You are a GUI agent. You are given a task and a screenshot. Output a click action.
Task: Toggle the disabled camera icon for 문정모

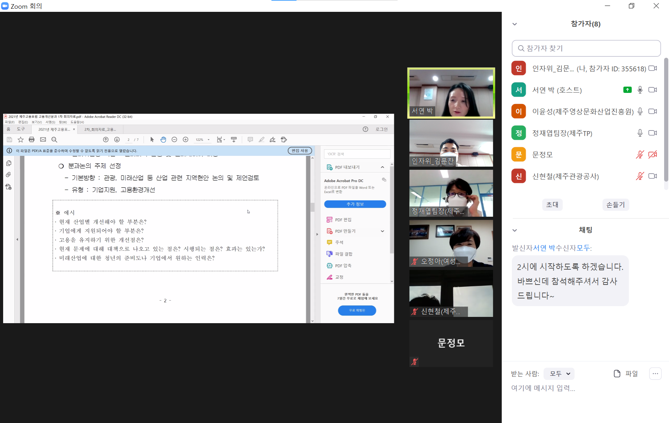pyautogui.click(x=653, y=155)
